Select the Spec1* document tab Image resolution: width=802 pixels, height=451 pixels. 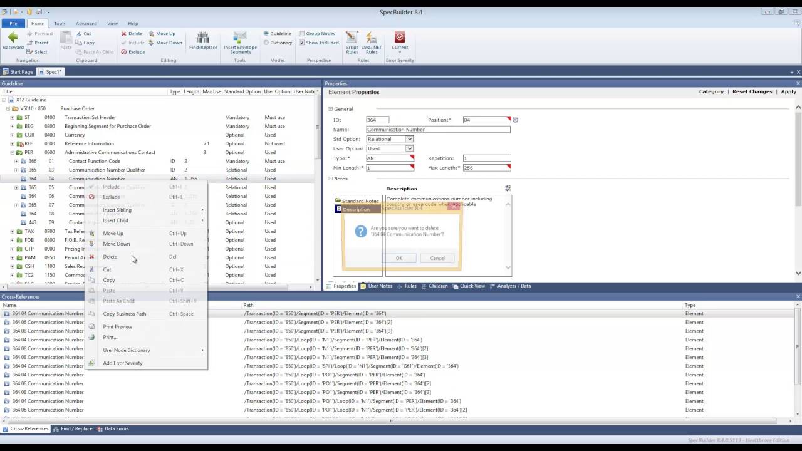click(x=51, y=72)
